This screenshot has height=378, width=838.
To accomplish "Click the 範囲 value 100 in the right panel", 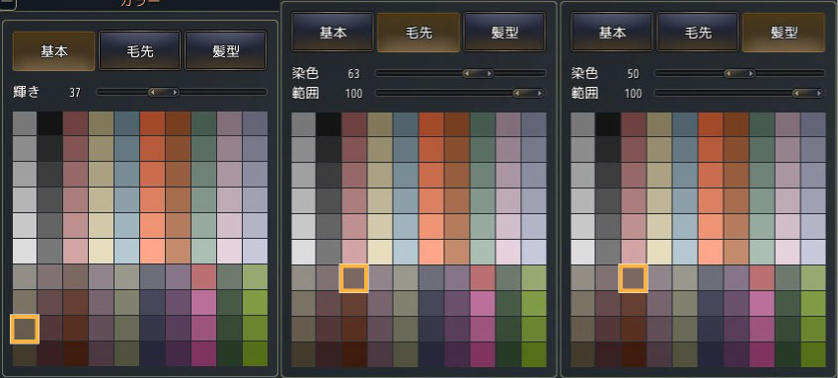I will [x=634, y=94].
